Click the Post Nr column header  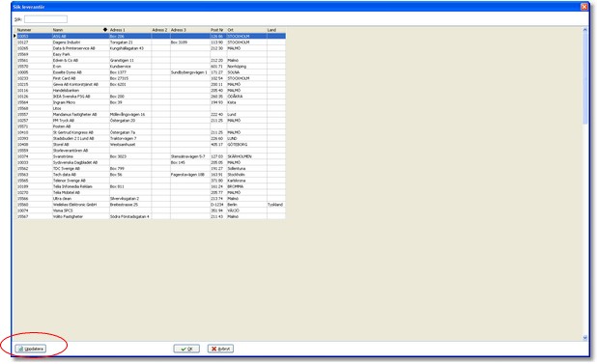tap(218, 30)
